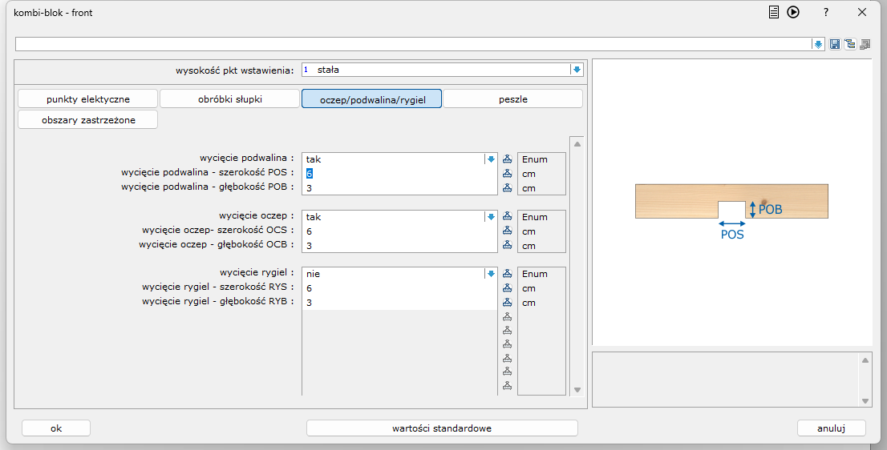Open wysokość pkt wstawienia dropdown

[576, 70]
